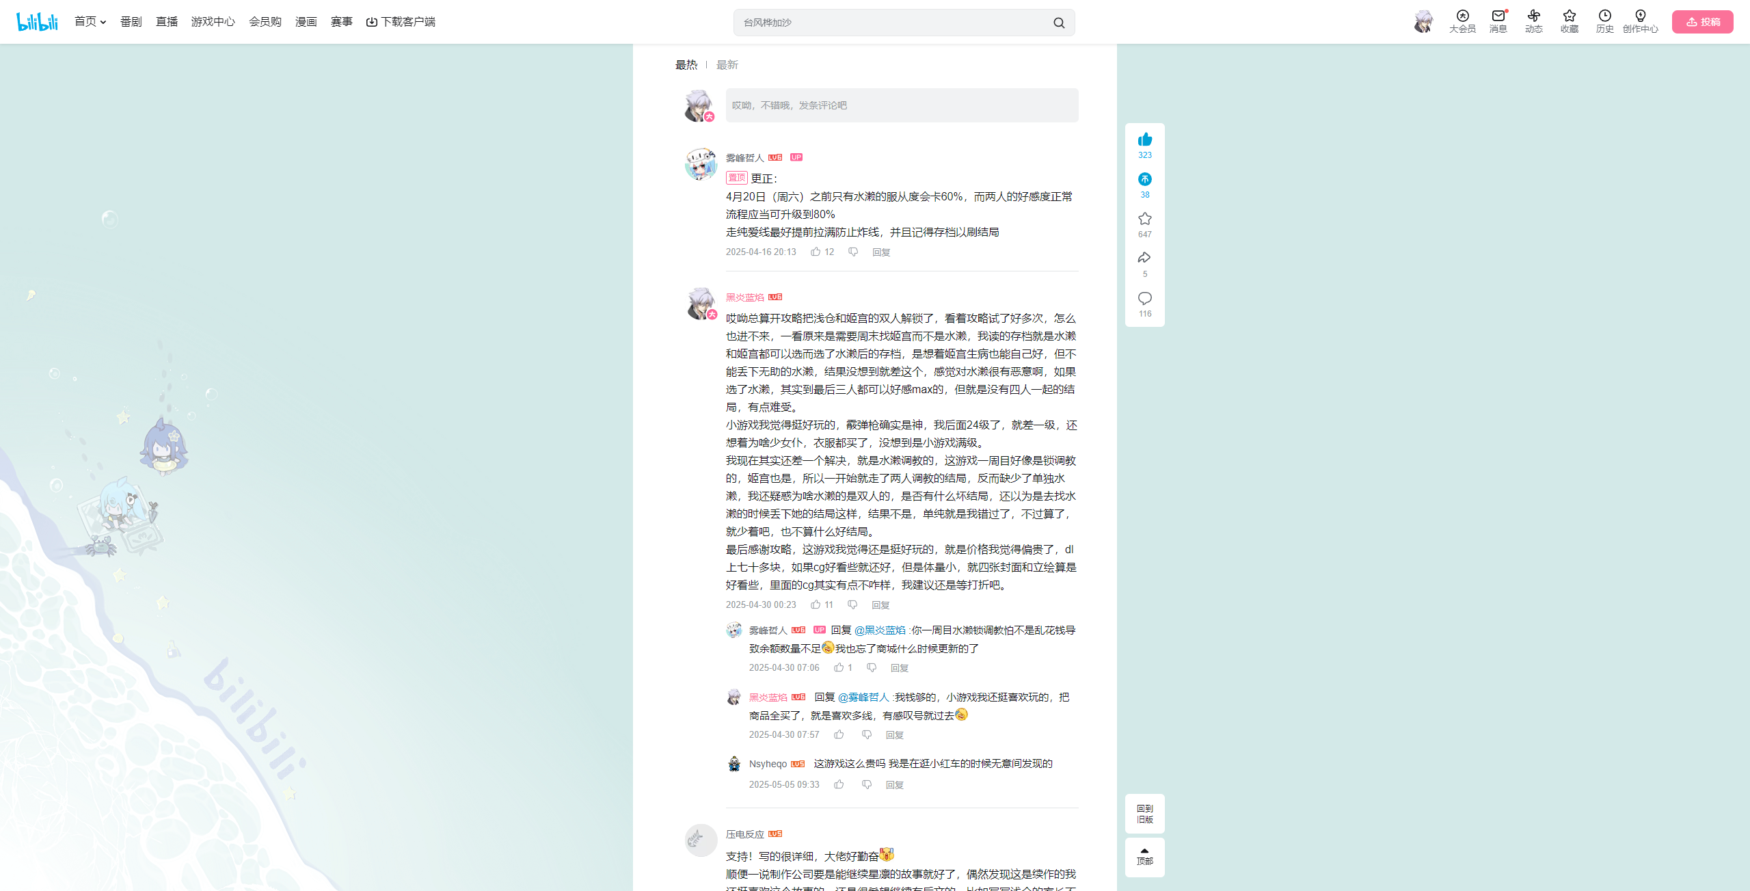Like Nsyheqo's 2025-05-05 reply
Screen dimensions: 1750x891
point(839,785)
